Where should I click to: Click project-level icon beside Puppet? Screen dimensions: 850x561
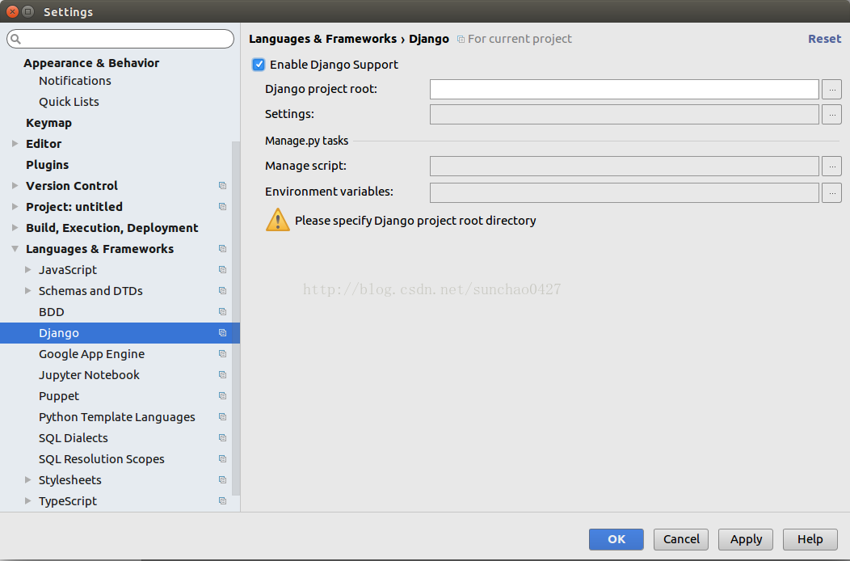point(222,396)
